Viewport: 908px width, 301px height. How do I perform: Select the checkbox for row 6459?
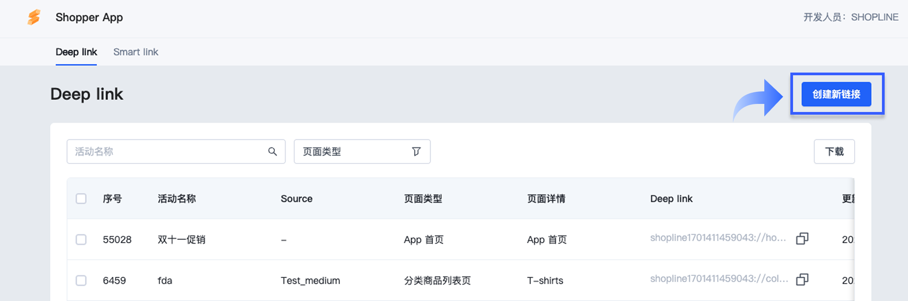point(81,280)
